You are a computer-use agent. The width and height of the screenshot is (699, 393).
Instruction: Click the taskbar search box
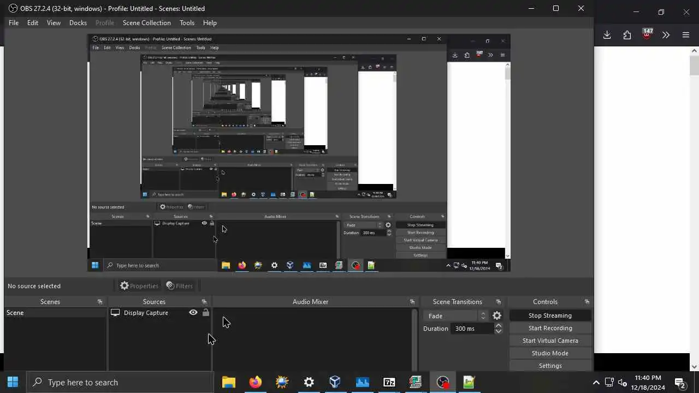(120, 382)
